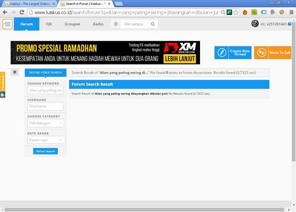Open the Forum tab
Screen dimensions: 296x212
27,24
